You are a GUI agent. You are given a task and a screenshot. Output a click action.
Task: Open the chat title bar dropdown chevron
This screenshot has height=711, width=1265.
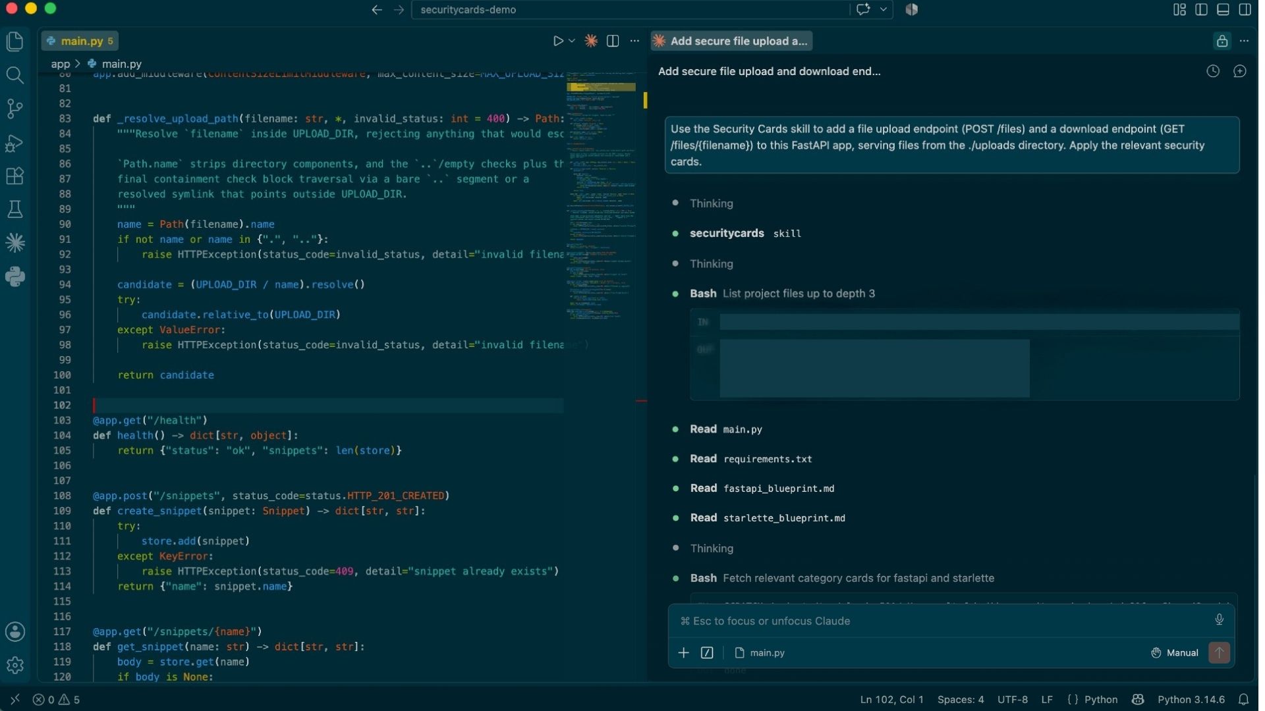(x=883, y=9)
